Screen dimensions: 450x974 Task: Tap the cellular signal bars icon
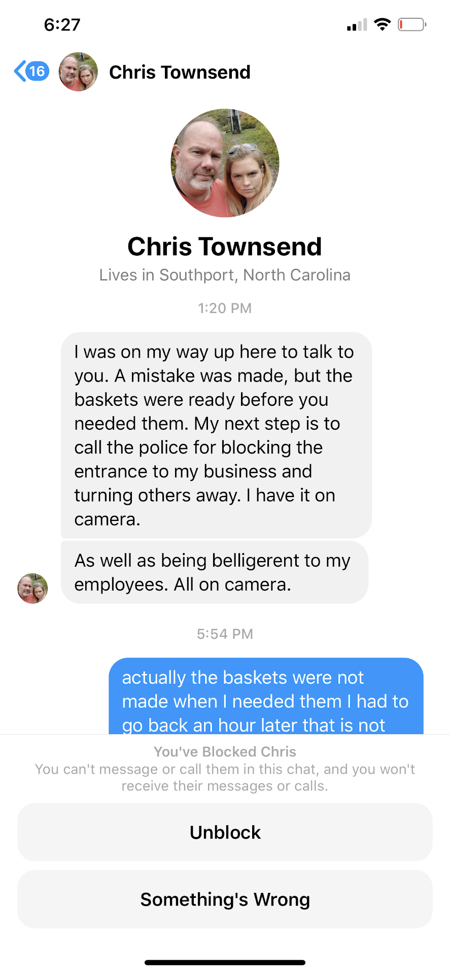click(x=357, y=25)
